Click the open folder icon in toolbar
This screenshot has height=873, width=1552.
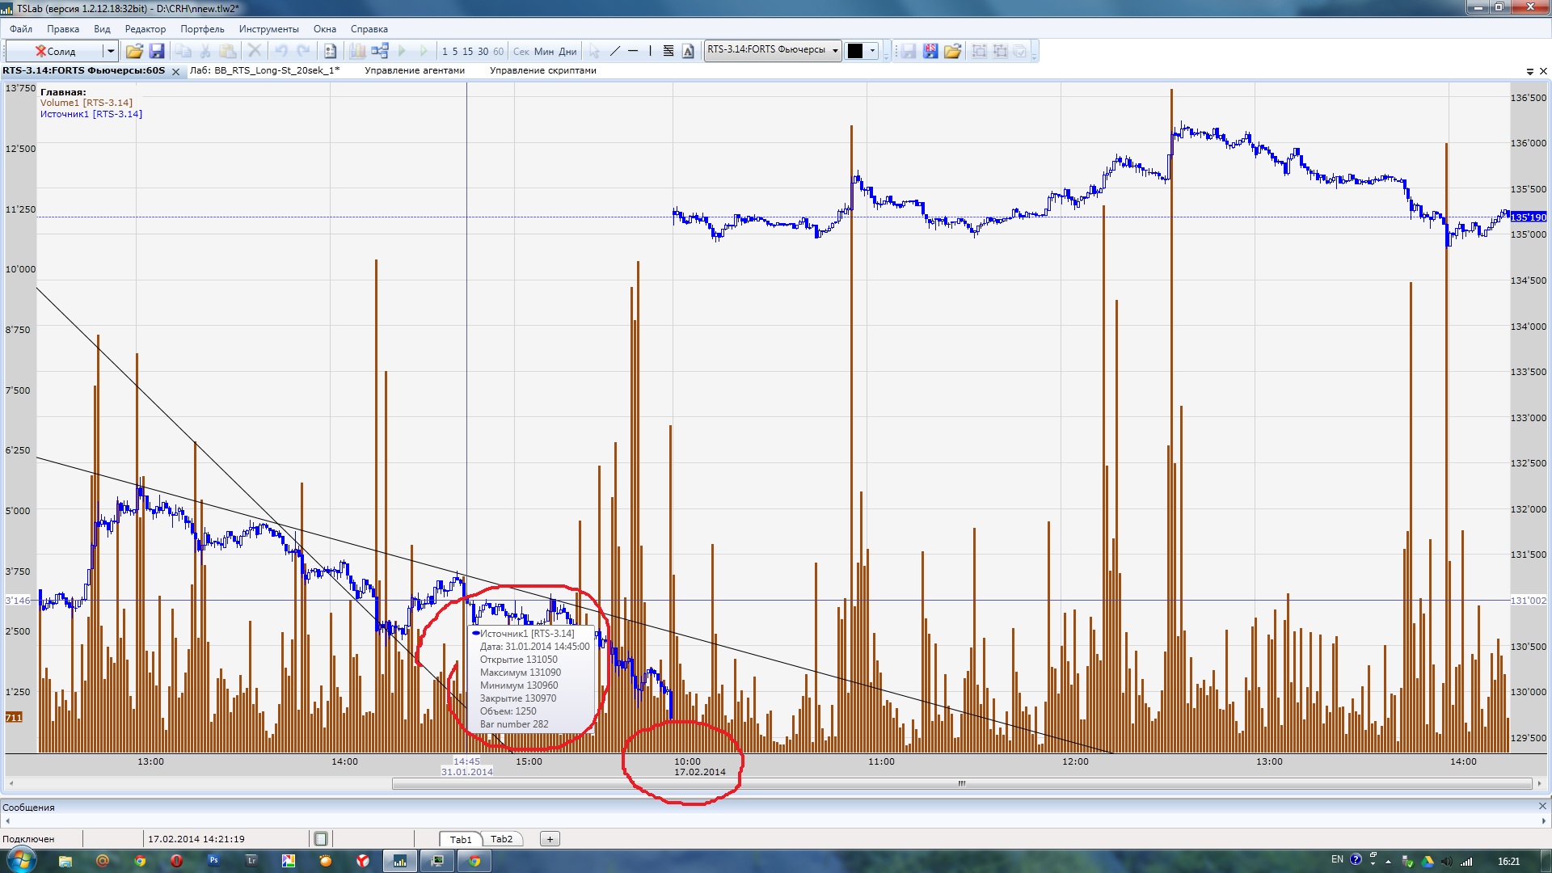(134, 51)
